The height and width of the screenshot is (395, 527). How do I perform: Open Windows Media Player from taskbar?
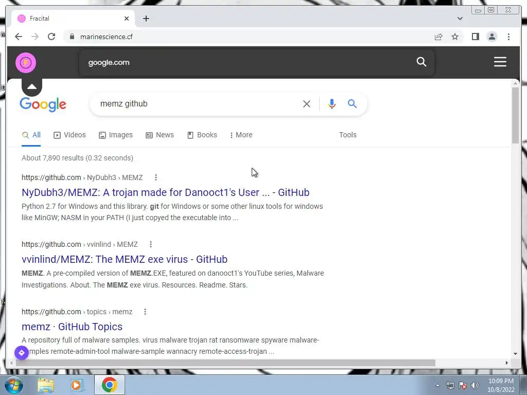[77, 385]
